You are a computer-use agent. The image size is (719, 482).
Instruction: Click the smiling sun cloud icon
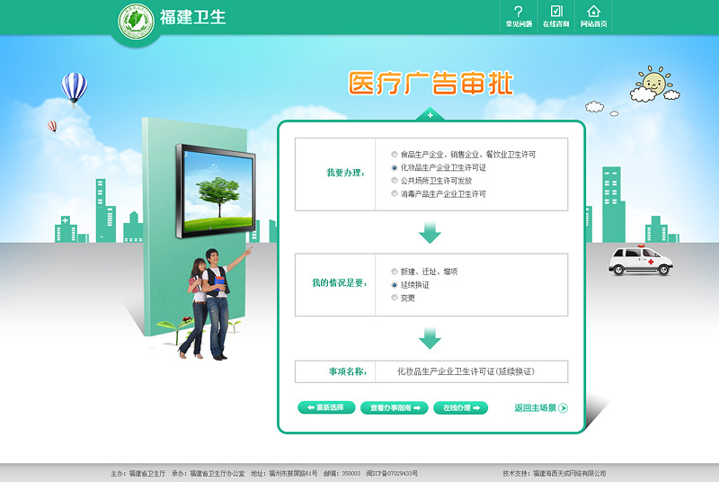[x=652, y=85]
